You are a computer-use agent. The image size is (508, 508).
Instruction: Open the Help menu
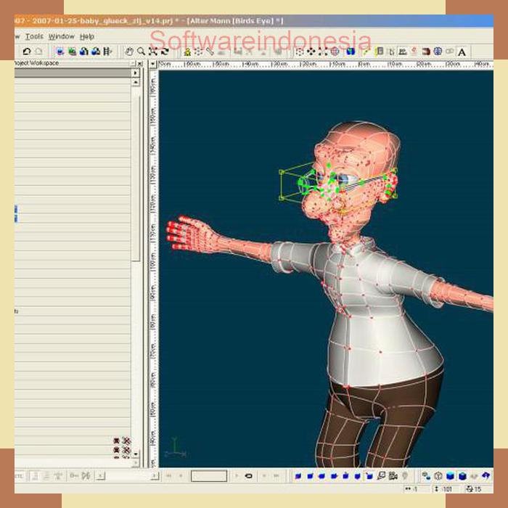point(86,36)
